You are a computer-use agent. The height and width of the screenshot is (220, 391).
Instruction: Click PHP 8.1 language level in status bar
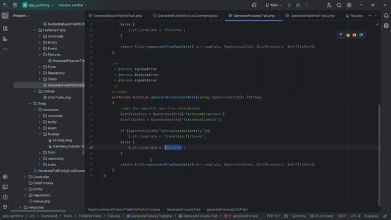click(x=273, y=216)
